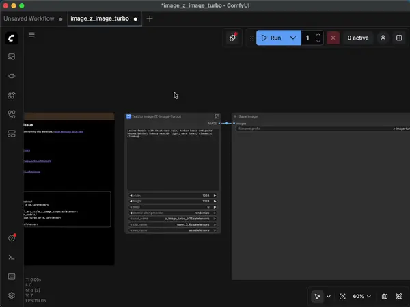Open the Help center question icon
This screenshot has width=410, height=307.
coord(12,238)
